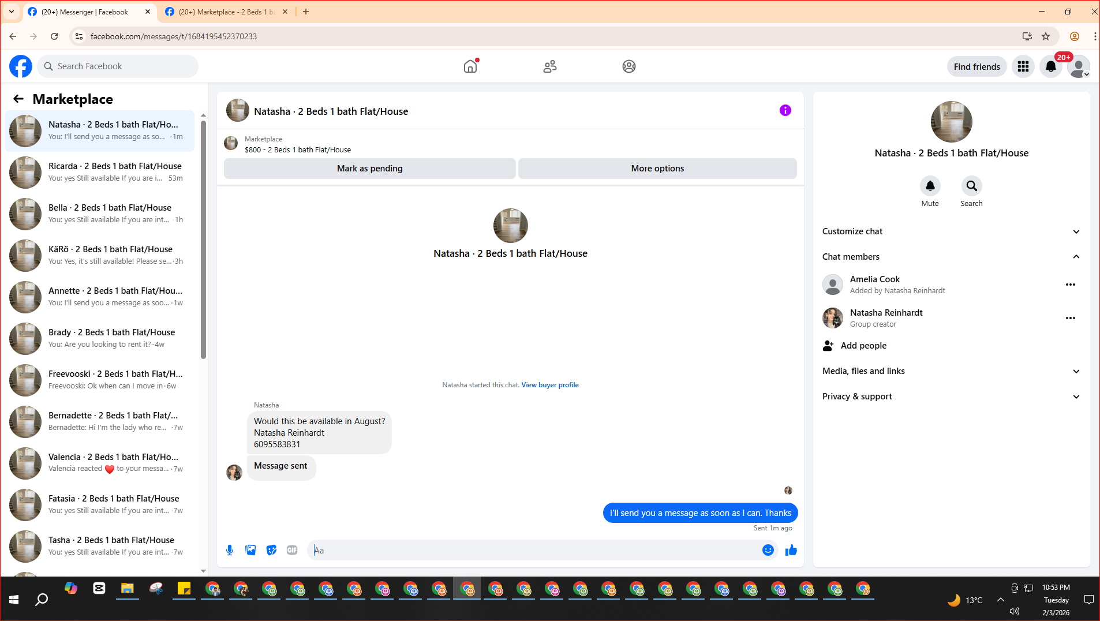Screen dimensions: 1100x621
Task: Open the $800 Marketplace listing link
Action: (x=297, y=150)
